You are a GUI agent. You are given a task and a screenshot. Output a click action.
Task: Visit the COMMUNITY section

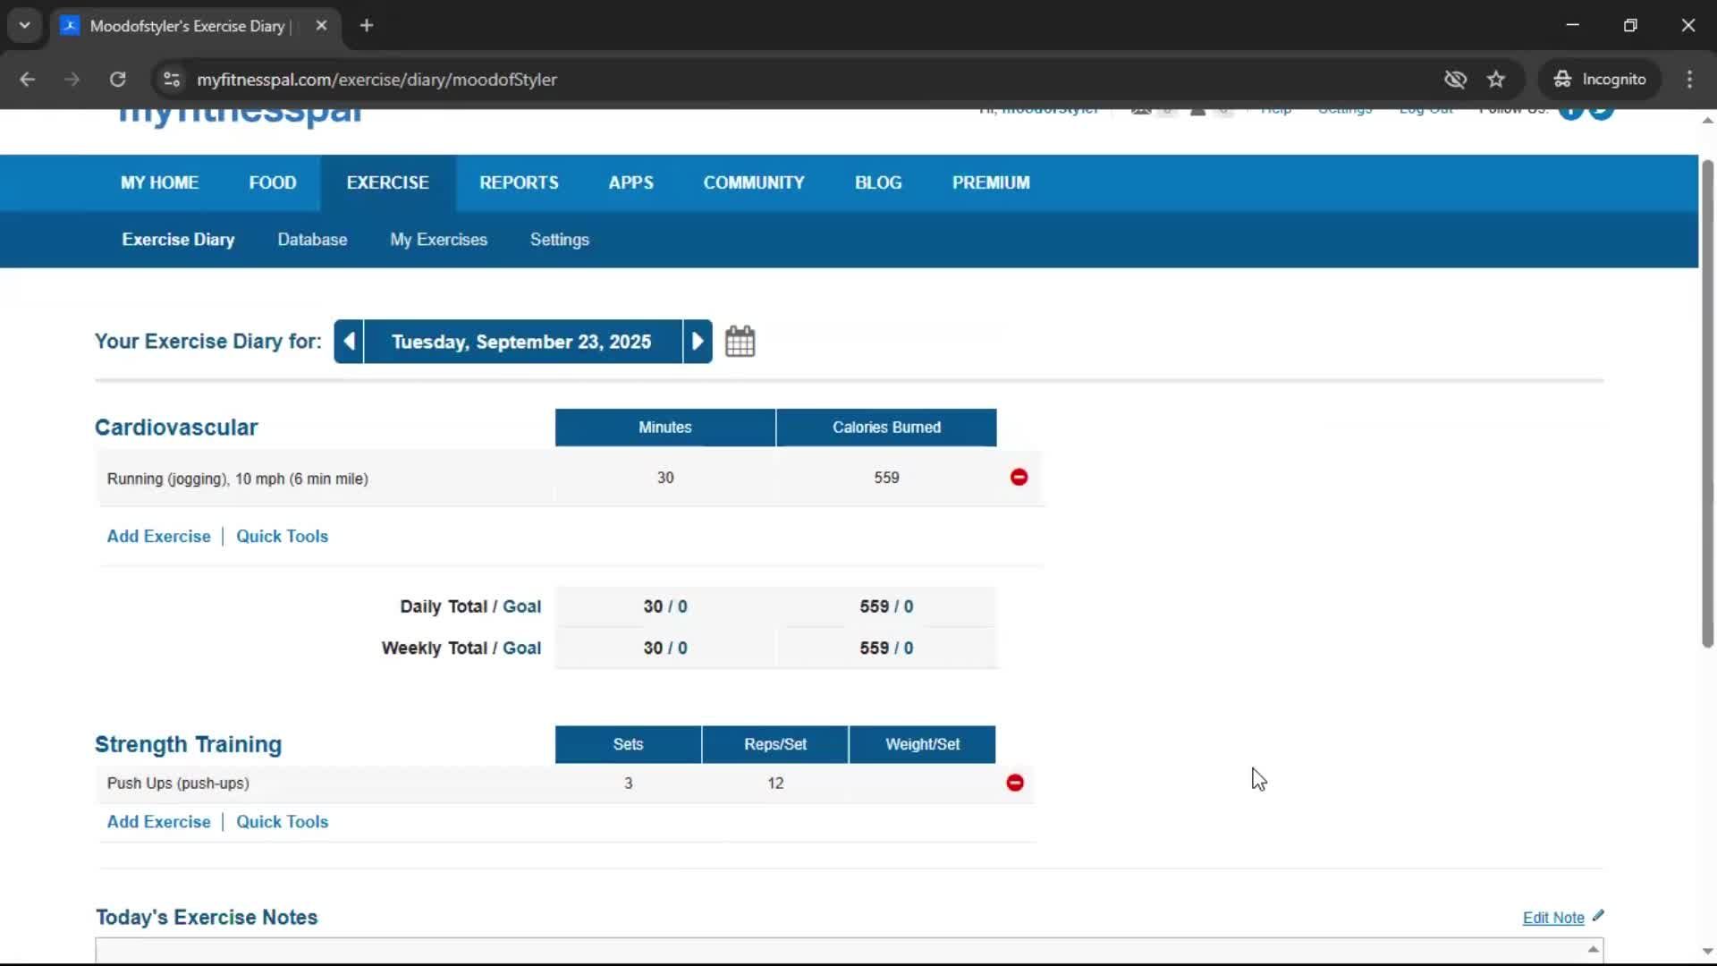[x=754, y=182]
